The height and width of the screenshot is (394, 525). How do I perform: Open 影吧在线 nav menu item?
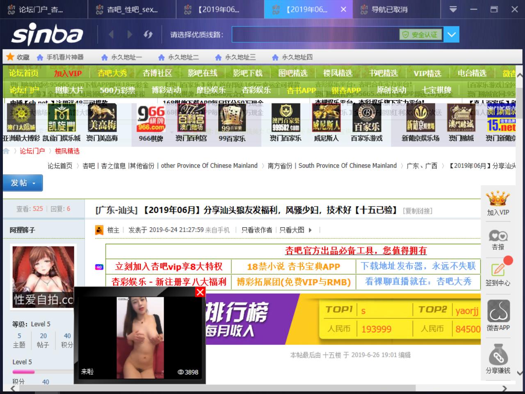[202, 73]
